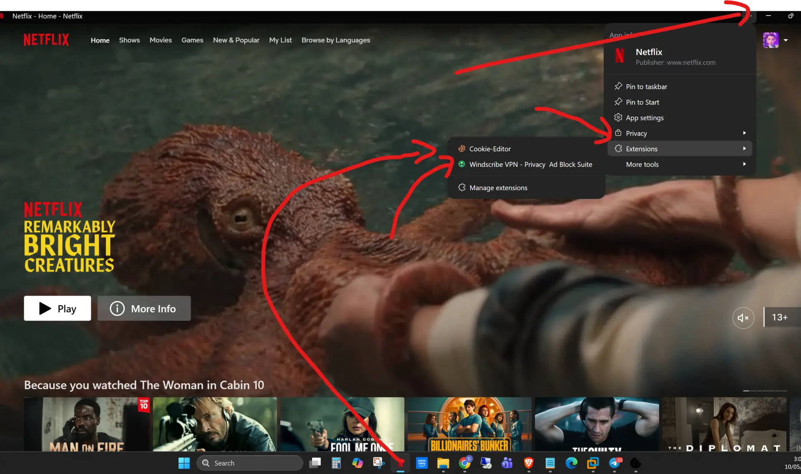Play Remarkably Bright Creatures
The width and height of the screenshot is (801, 474).
coord(58,308)
